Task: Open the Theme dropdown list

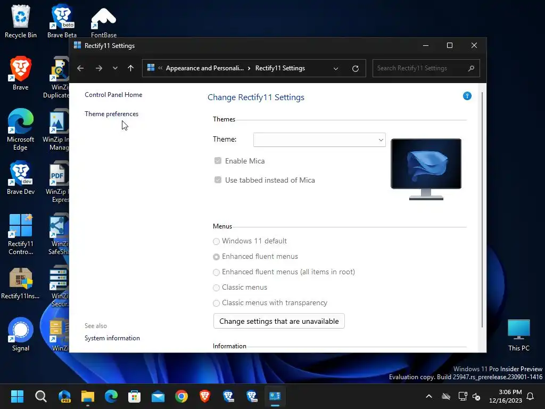Action: (319, 140)
